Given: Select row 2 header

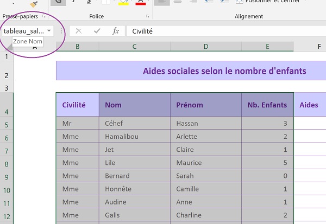Looking at the screenshot, I should coord(7,71).
